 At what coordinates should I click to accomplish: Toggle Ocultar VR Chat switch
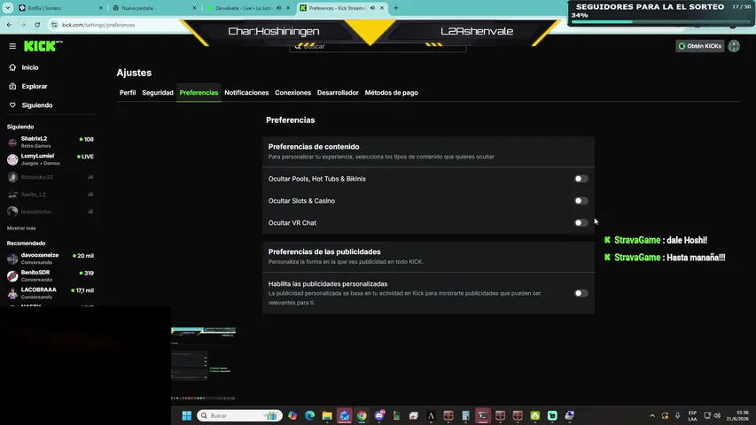point(581,222)
